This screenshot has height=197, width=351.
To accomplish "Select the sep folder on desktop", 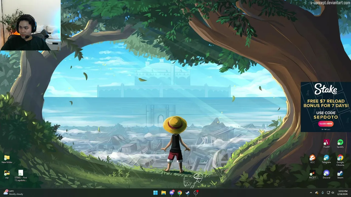I will coord(7,174).
